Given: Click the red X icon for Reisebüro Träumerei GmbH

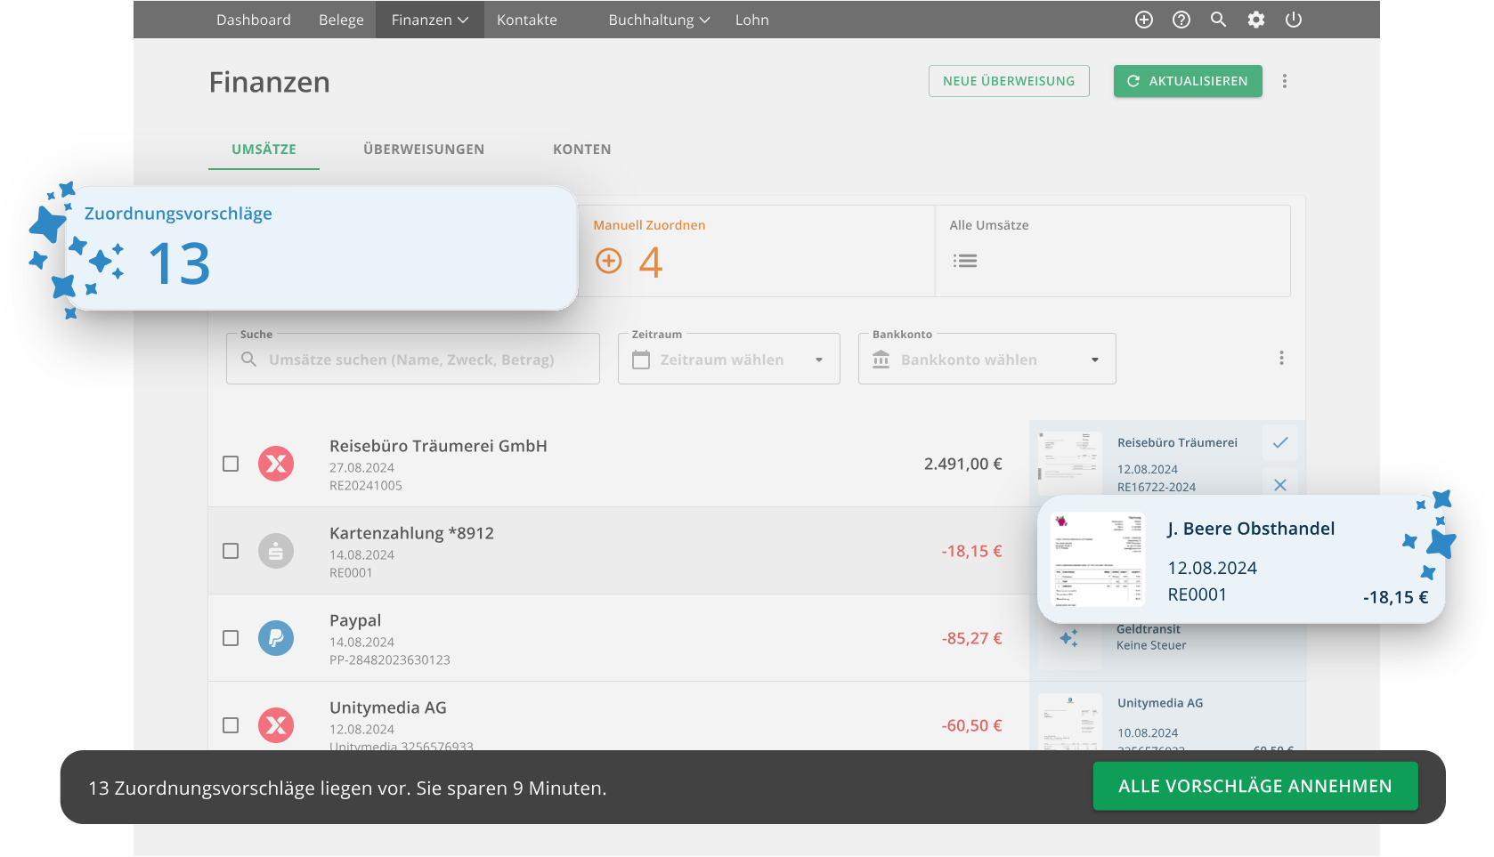Looking at the screenshot, I should (x=276, y=464).
